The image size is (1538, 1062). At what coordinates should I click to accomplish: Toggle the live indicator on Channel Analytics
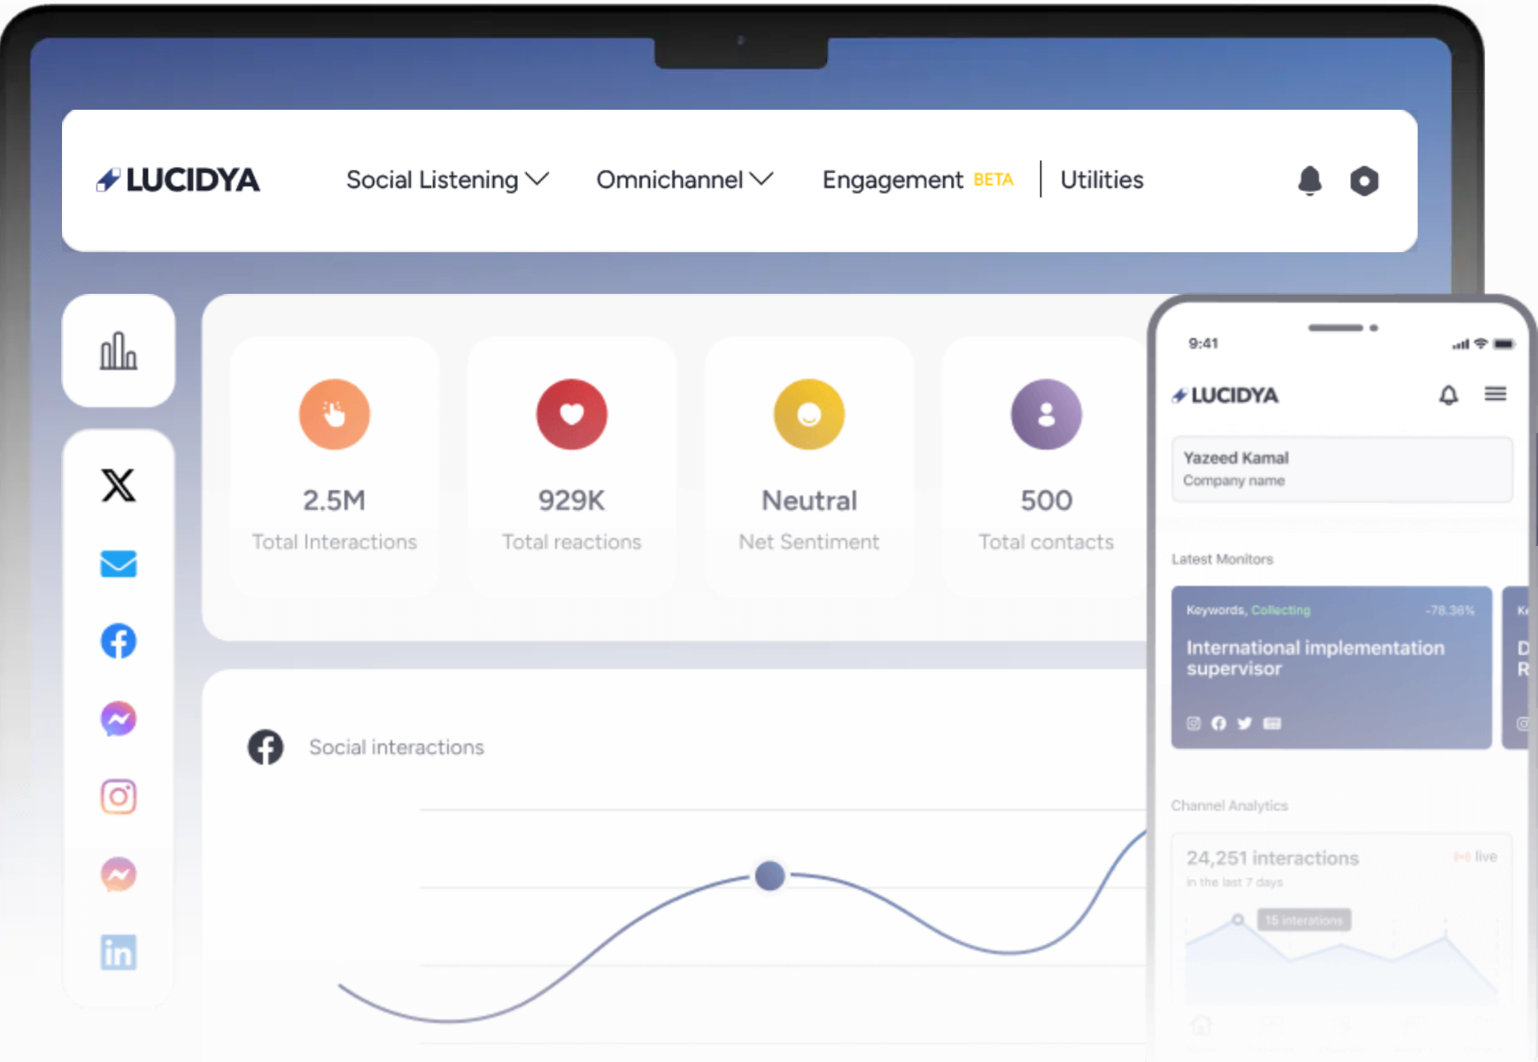coord(1475,856)
